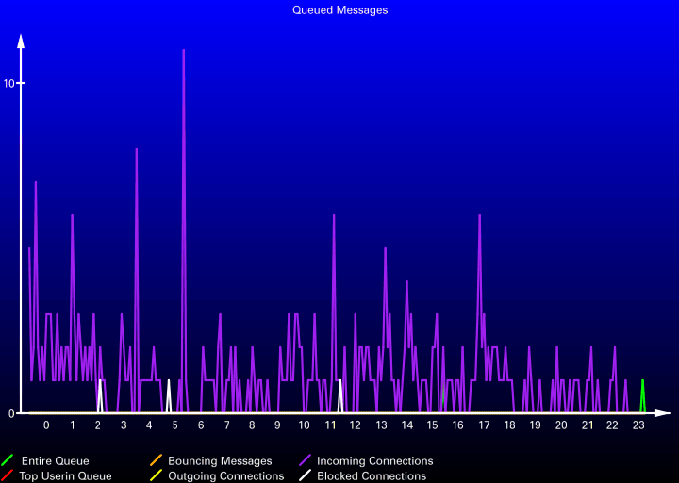Screen dimensions: 679x483
Task: Click the green Entire Queue legend line
Action: coord(8,461)
